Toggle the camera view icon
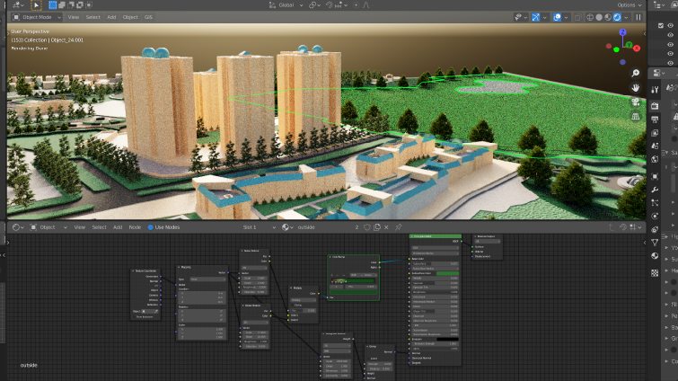The height and width of the screenshot is (381, 678). (635, 102)
